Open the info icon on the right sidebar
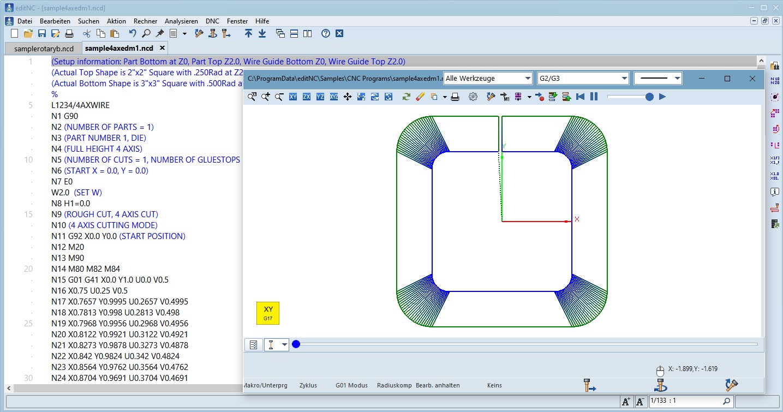 774,192
